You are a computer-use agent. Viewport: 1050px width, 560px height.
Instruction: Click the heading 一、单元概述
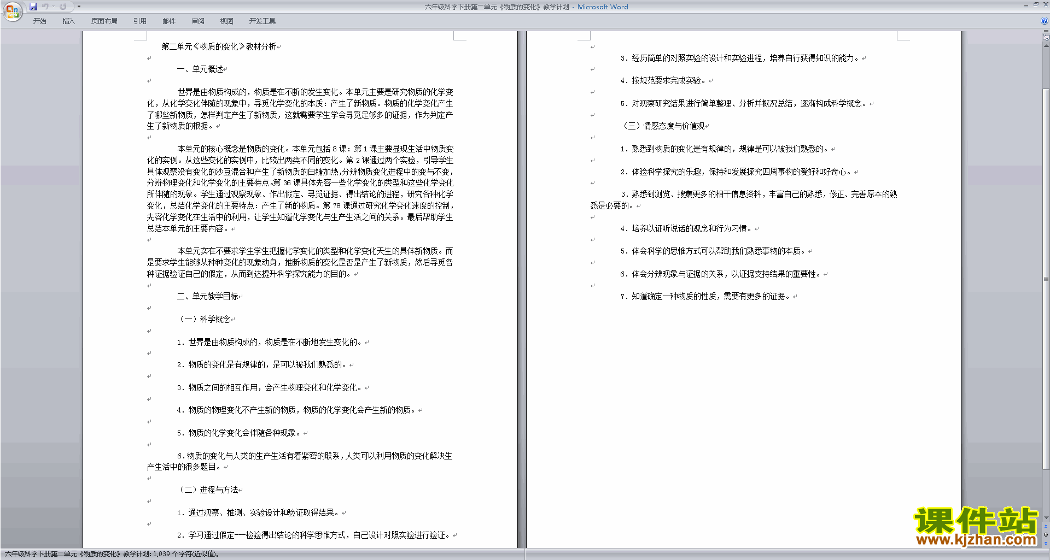[200, 69]
